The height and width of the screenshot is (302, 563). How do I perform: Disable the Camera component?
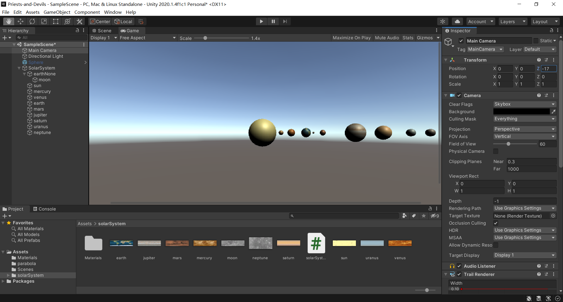click(x=459, y=95)
